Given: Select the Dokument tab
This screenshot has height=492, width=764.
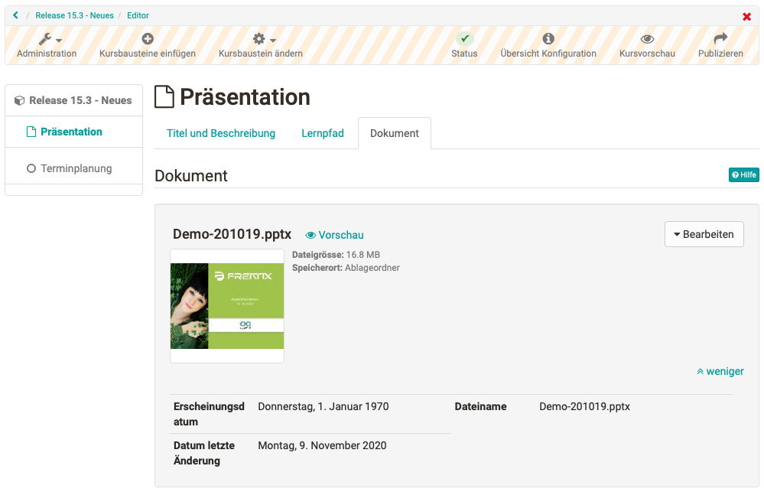Looking at the screenshot, I should pyautogui.click(x=395, y=133).
